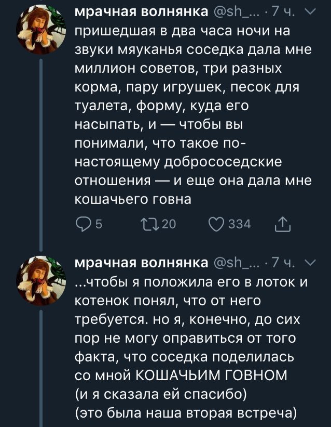This screenshot has height=427, width=331.
Task: Expand first tweet's chevron options menu
Action: [x=310, y=11]
